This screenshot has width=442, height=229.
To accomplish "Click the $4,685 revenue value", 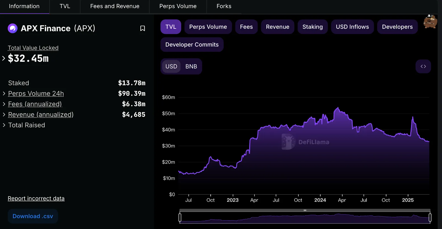I will click(x=134, y=115).
